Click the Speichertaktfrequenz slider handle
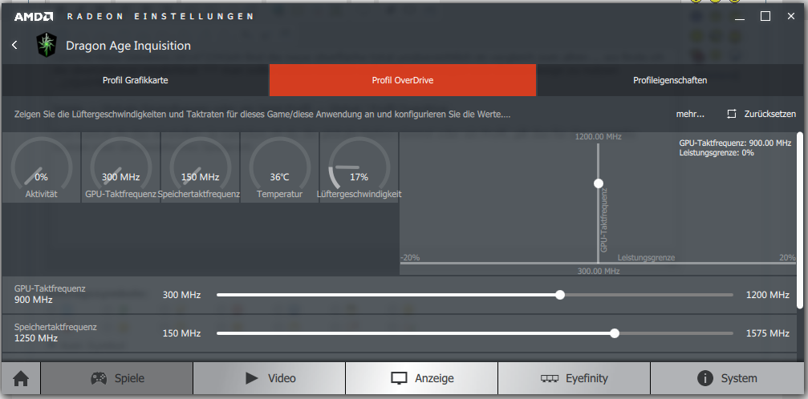The height and width of the screenshot is (399, 808). 615,333
